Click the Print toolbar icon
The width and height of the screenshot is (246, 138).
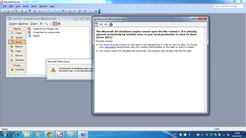click(x=21, y=11)
